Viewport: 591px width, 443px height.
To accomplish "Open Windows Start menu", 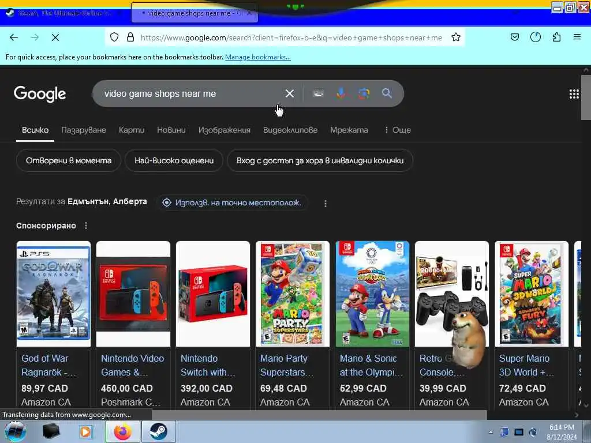I will [16, 431].
